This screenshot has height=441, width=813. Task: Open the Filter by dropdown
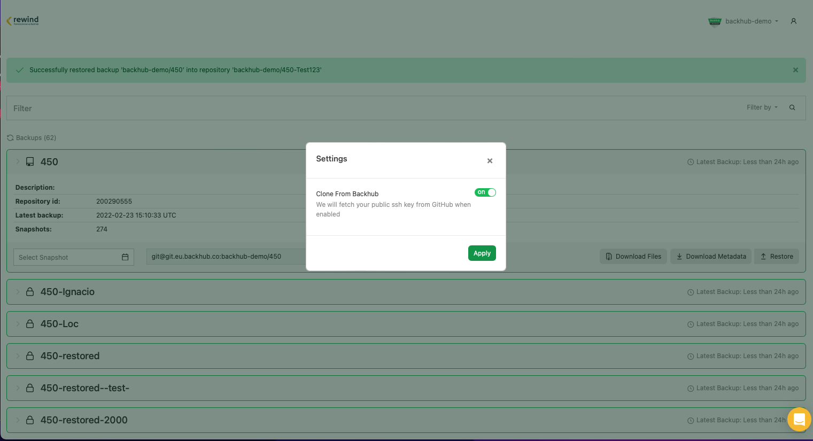(762, 107)
